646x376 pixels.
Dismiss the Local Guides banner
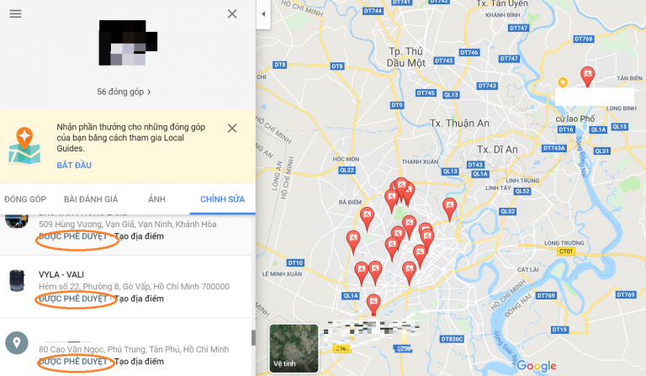pyautogui.click(x=232, y=128)
